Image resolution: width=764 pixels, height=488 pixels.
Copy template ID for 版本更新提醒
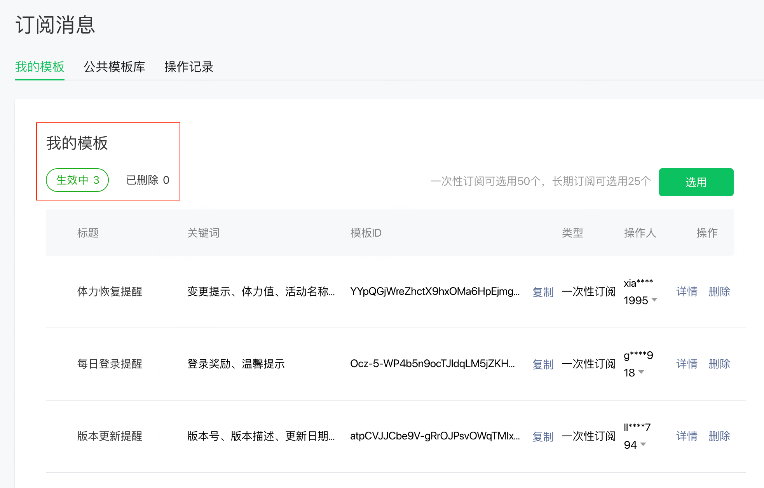coord(543,437)
